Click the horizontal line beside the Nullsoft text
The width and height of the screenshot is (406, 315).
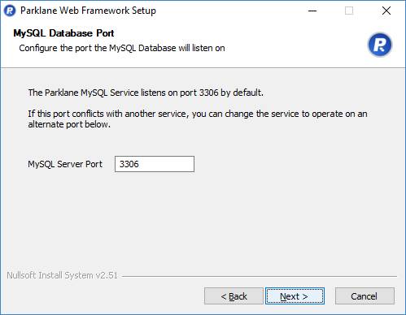260,276
